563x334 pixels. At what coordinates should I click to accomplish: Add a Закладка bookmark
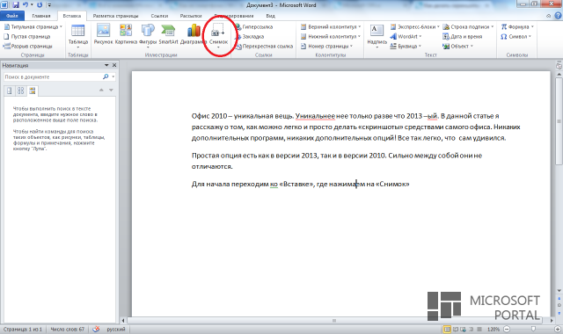pos(250,37)
